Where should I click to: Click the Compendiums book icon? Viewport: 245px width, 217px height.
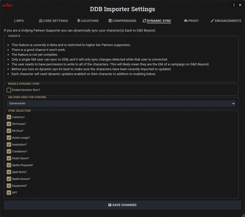[110, 21]
